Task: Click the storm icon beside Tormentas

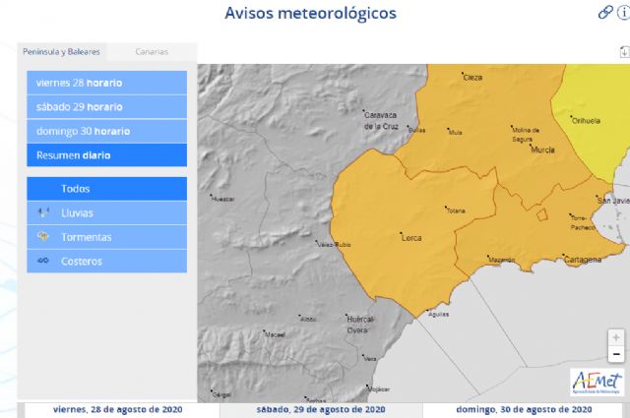Action: click(42, 237)
